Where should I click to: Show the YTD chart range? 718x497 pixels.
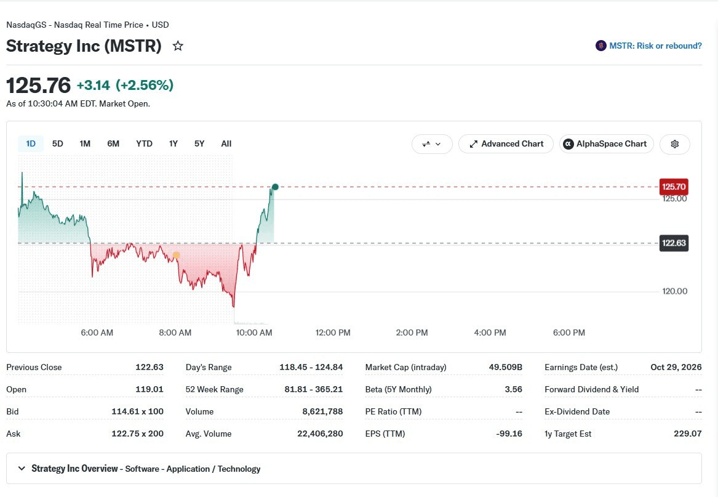point(144,143)
